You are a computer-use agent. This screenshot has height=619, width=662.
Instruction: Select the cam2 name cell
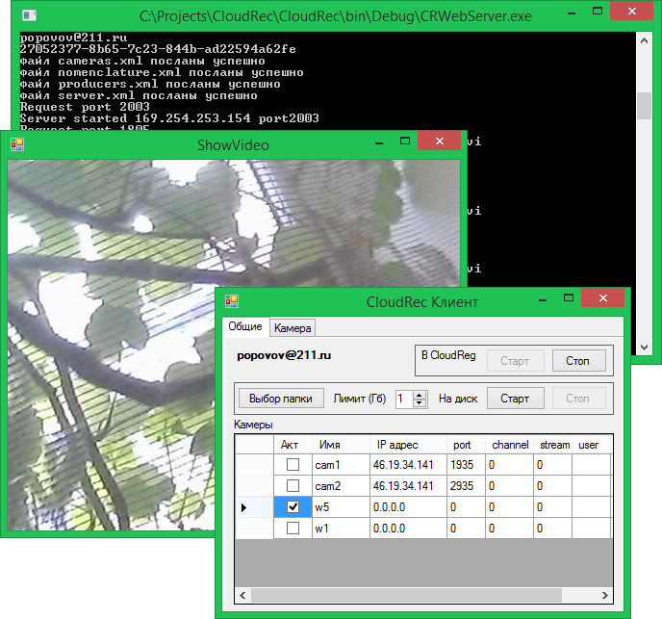tap(342, 486)
